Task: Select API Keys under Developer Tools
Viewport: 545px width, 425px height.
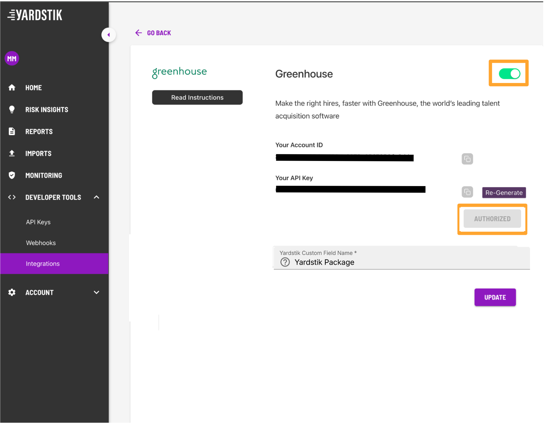Action: coord(38,222)
